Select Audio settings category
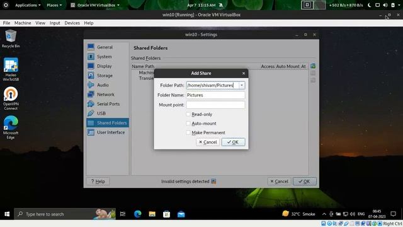The height and width of the screenshot is (227, 403). 108,85
